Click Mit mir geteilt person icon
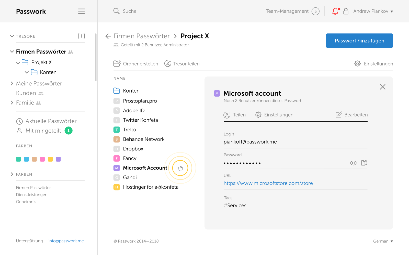This screenshot has height=255, width=409. pyautogui.click(x=19, y=131)
